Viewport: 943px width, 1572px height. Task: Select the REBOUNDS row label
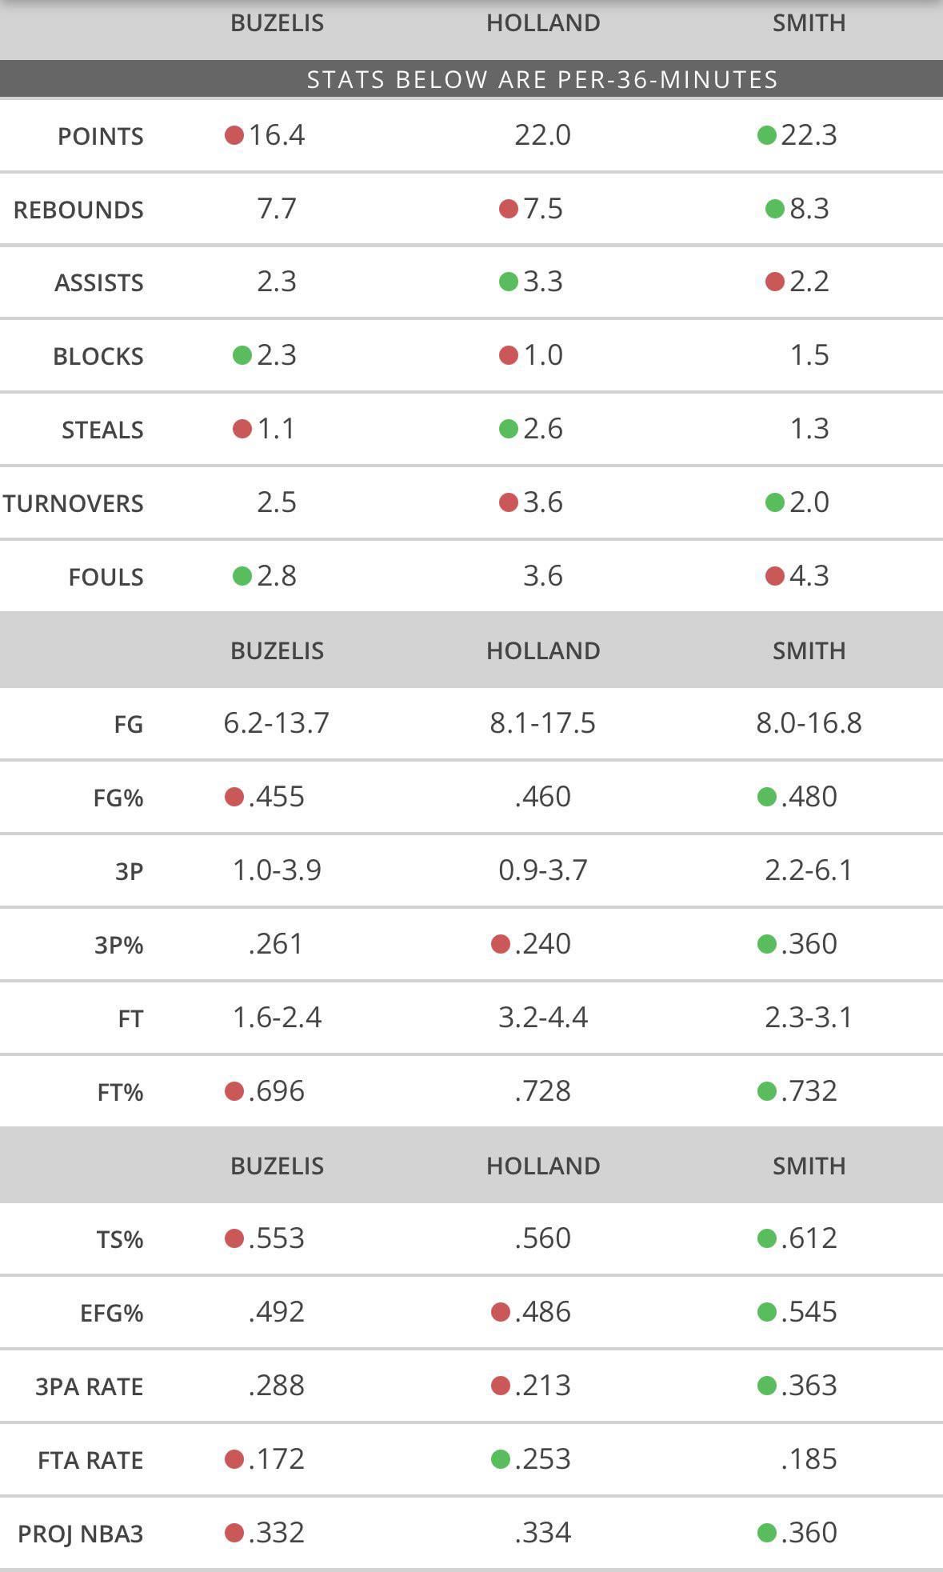[x=78, y=210]
